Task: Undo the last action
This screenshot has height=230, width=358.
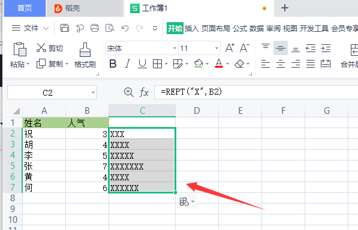Action: [x=125, y=28]
